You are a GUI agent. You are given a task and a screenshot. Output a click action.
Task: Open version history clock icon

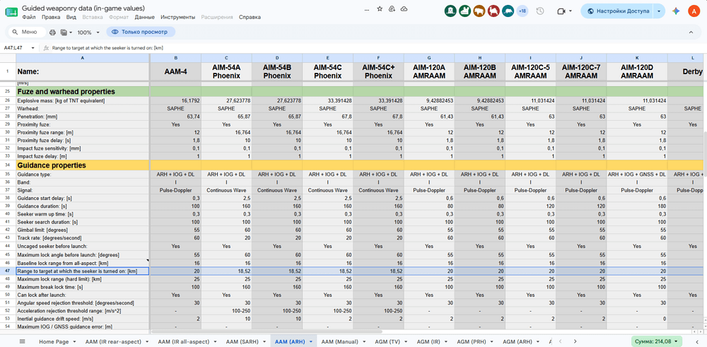pyautogui.click(x=539, y=11)
